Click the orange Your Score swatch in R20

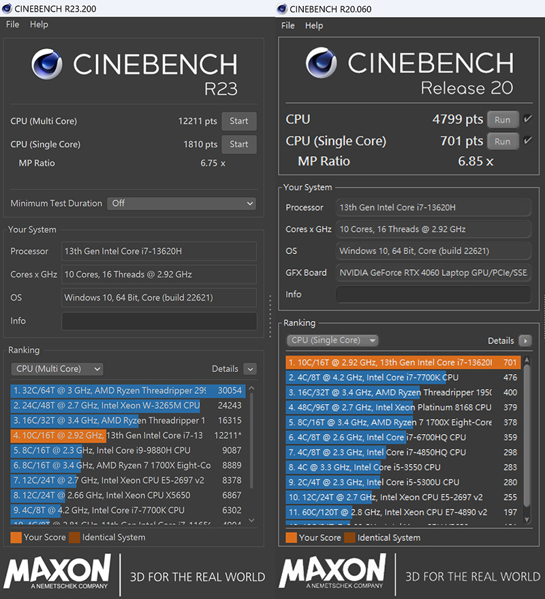click(291, 538)
